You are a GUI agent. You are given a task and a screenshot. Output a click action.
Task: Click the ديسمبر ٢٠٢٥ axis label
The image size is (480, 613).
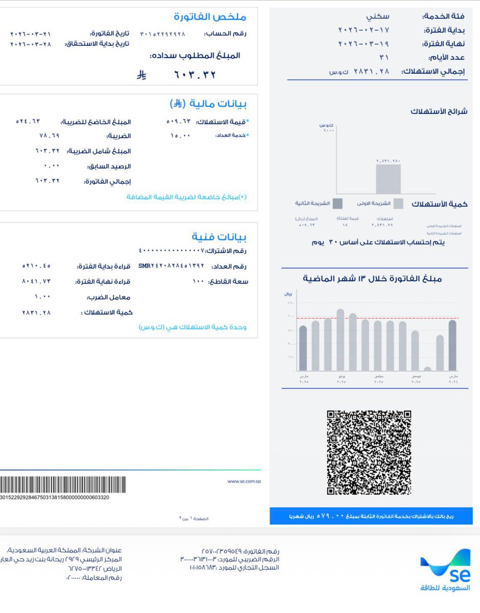tap(416, 379)
